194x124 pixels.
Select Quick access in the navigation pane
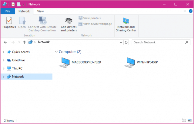(x=21, y=52)
